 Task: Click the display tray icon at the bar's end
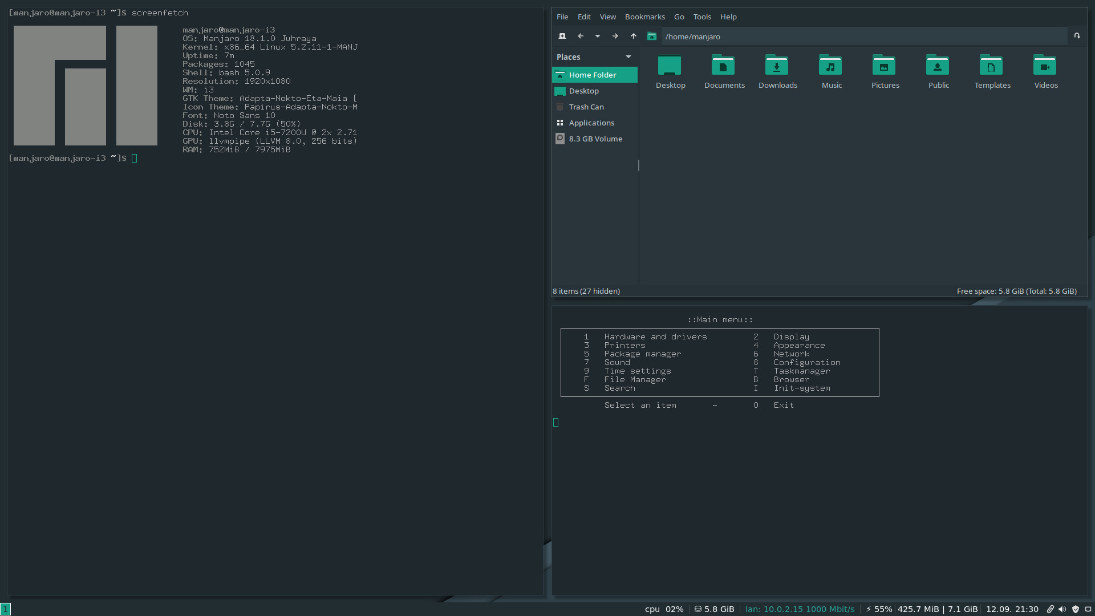point(1088,609)
